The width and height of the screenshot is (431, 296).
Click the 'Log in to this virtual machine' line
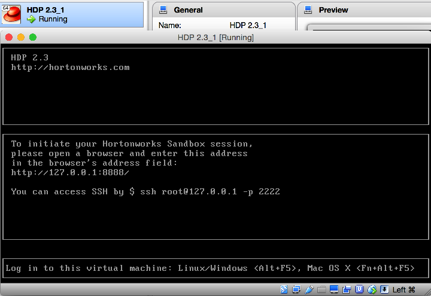click(210, 268)
